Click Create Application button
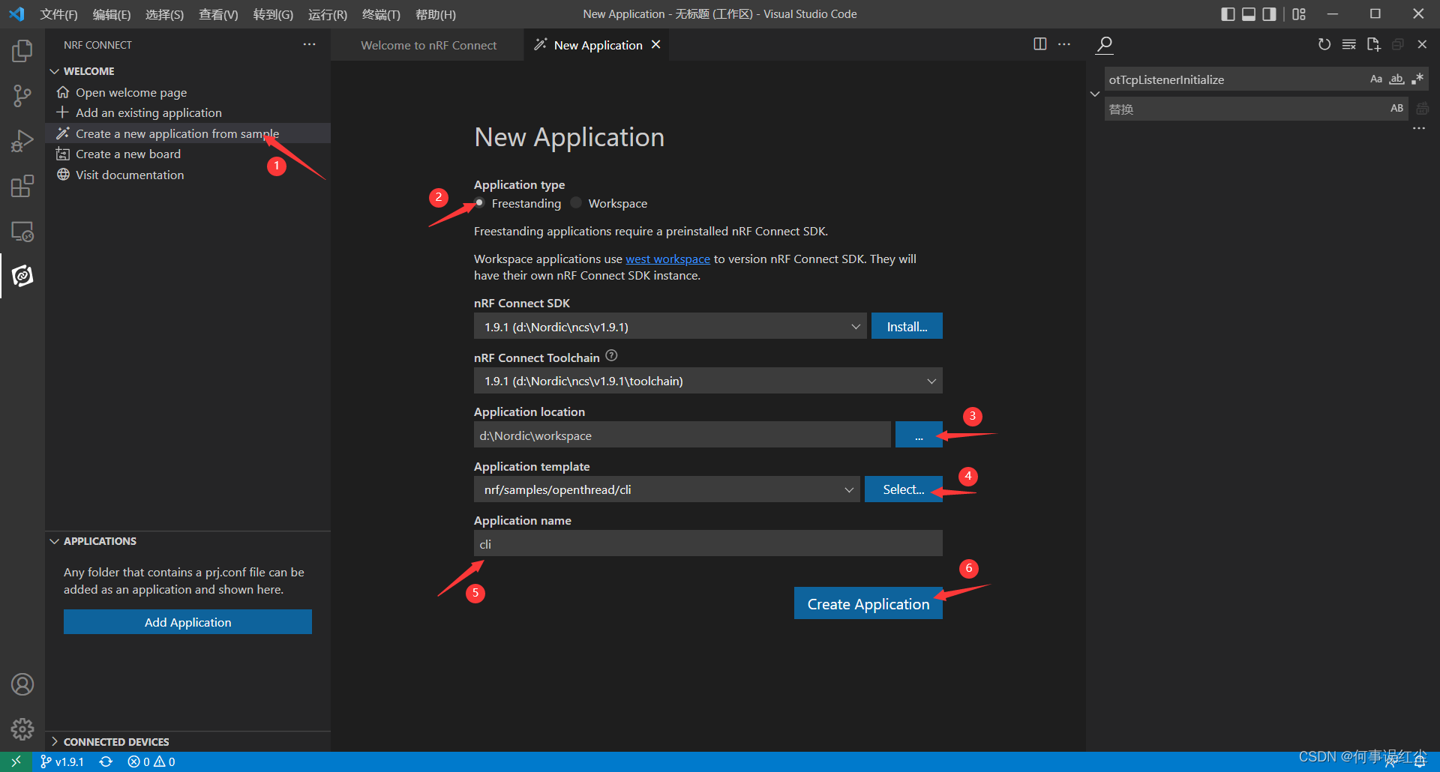1440x772 pixels. (868, 603)
